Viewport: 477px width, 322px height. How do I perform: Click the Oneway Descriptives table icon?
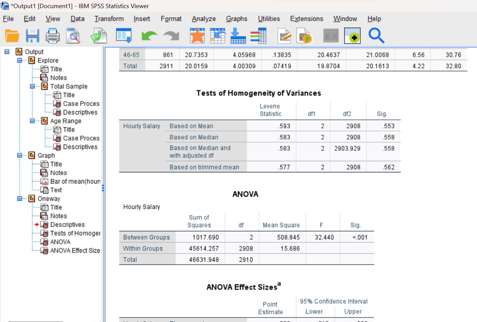[44, 224]
